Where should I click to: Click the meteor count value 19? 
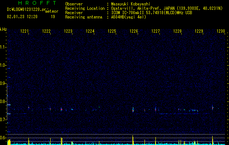(53, 17)
